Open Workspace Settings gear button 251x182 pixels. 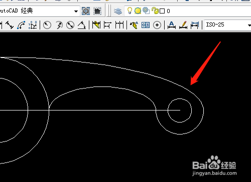[86, 11]
